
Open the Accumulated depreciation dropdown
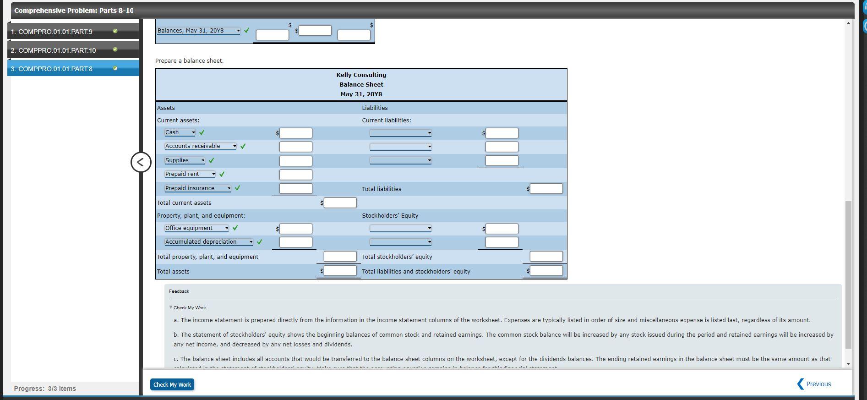(209, 242)
